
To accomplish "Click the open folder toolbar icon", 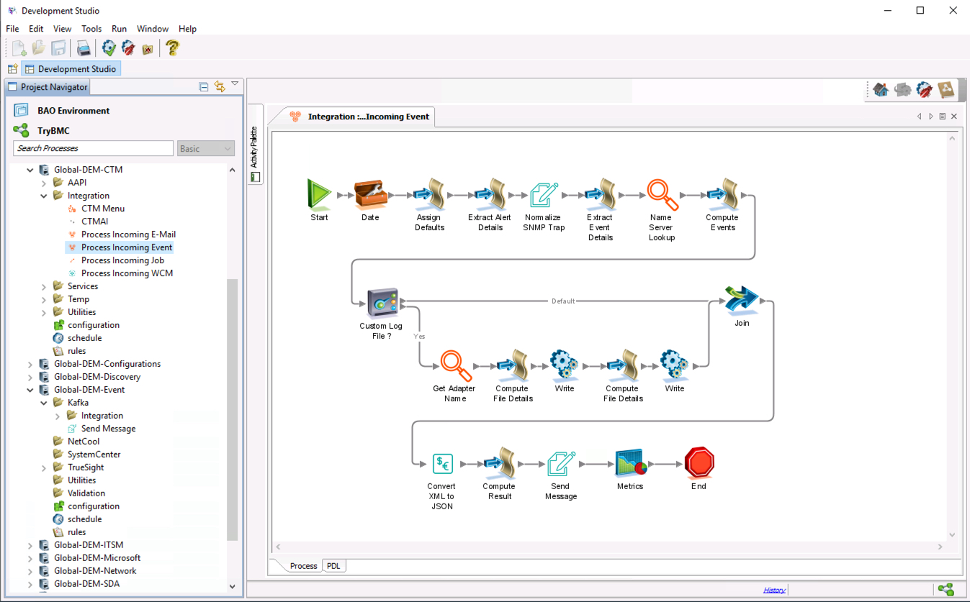I will [39, 48].
